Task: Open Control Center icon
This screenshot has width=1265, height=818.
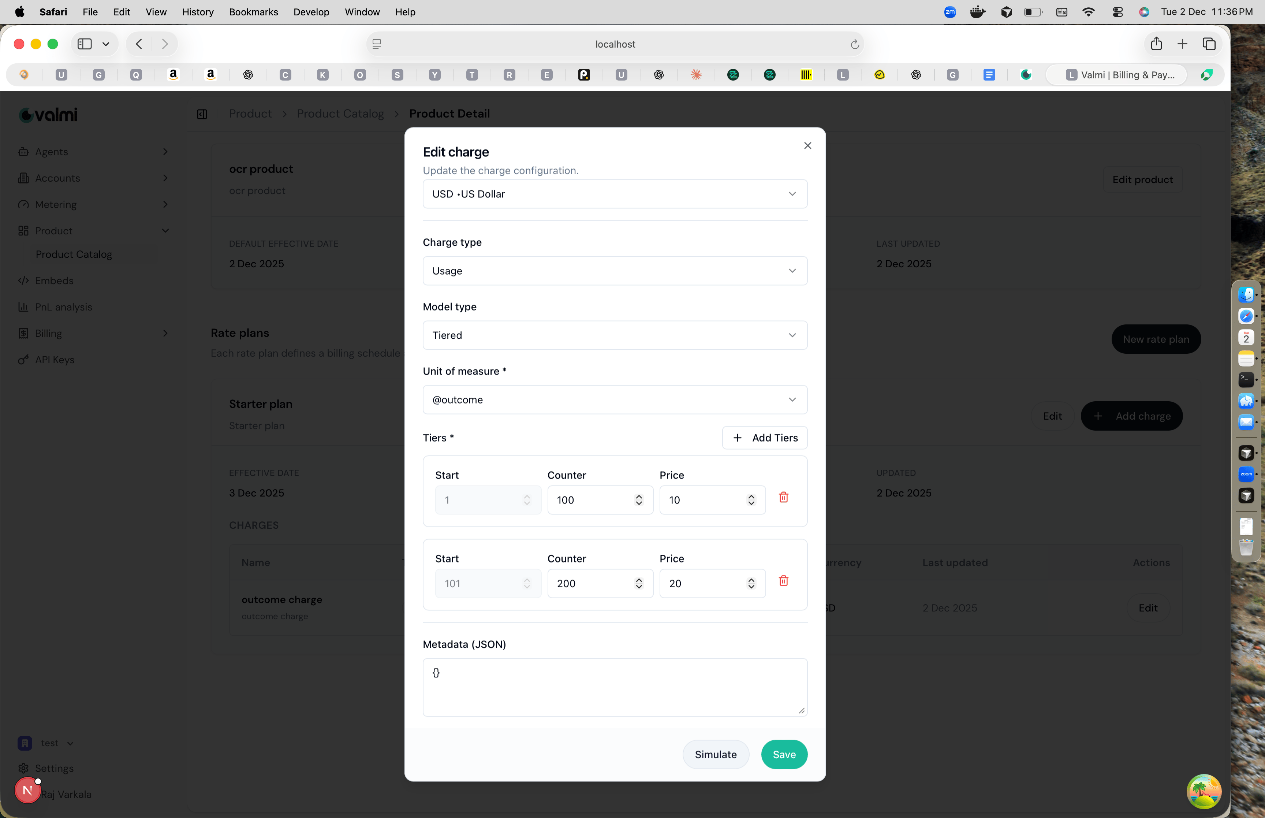Action: 1117,12
